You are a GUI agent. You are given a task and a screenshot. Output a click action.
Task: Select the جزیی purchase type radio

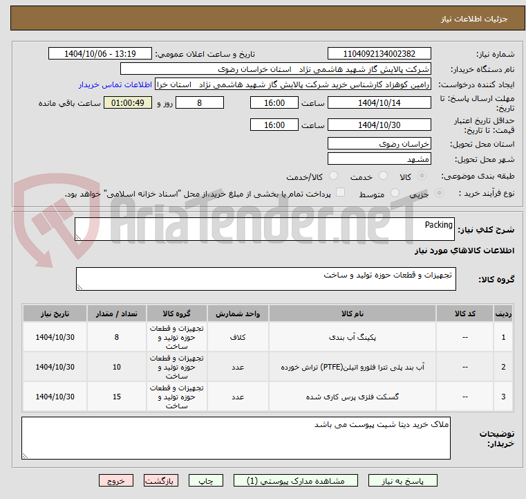(439, 193)
